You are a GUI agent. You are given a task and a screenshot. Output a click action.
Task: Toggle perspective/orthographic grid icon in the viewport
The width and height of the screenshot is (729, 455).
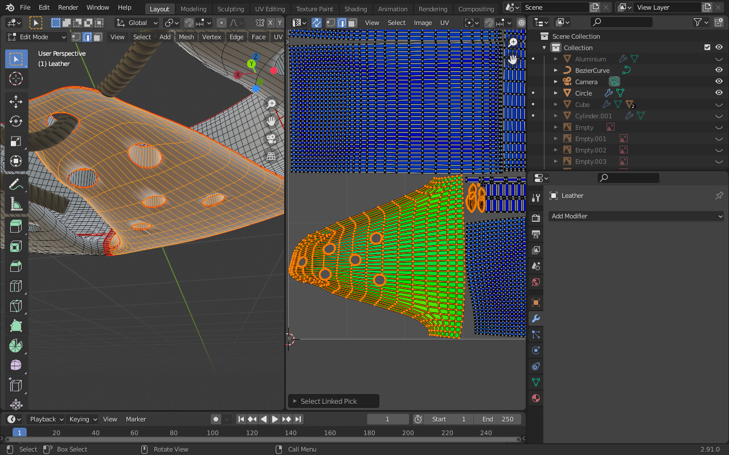(272, 156)
